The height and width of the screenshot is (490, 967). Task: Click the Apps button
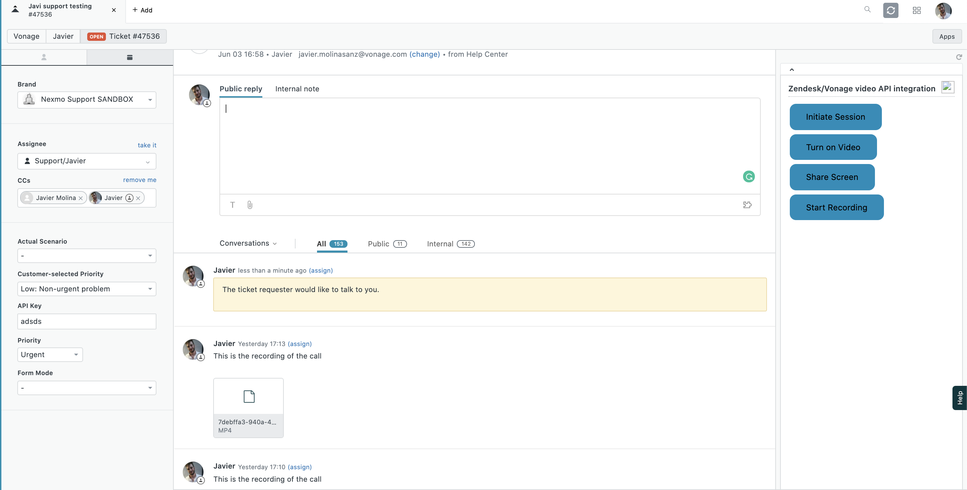[x=947, y=36]
